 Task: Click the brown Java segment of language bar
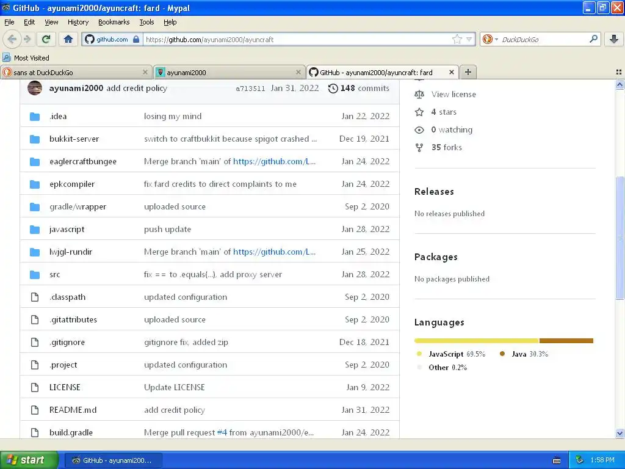566,341
